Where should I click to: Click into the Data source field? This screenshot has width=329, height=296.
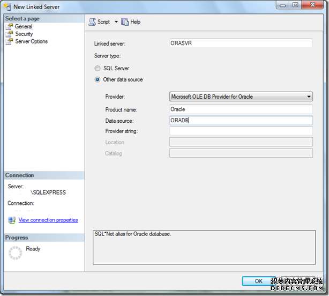click(240, 121)
